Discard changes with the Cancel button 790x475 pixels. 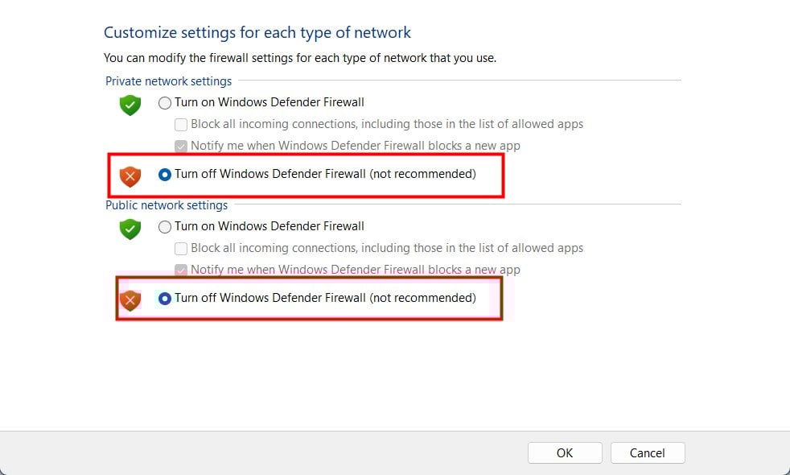(648, 452)
